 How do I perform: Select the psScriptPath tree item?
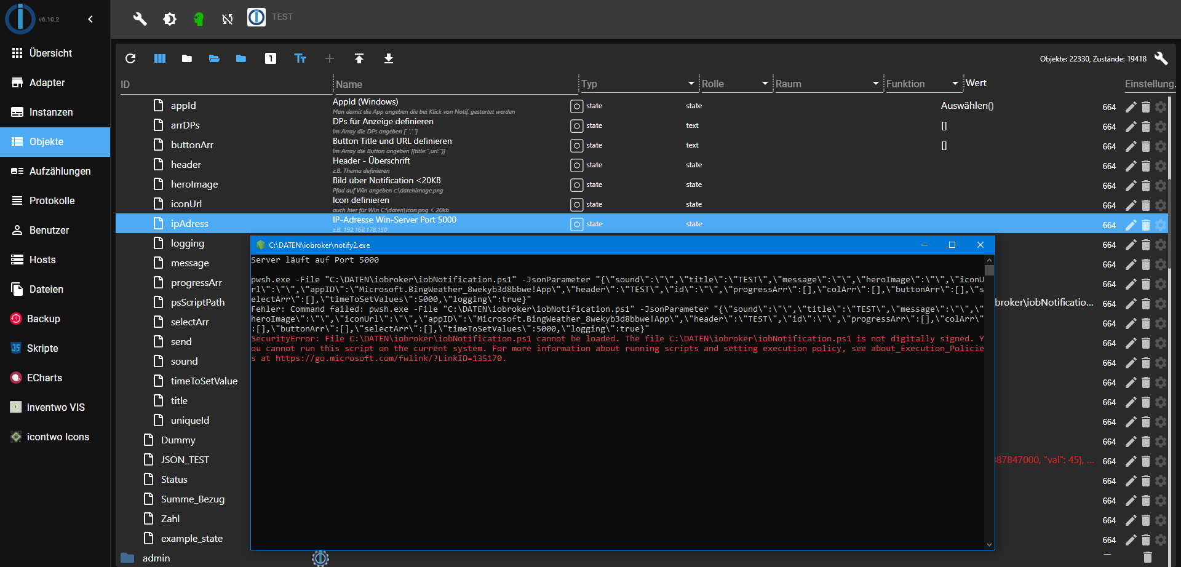tap(197, 303)
